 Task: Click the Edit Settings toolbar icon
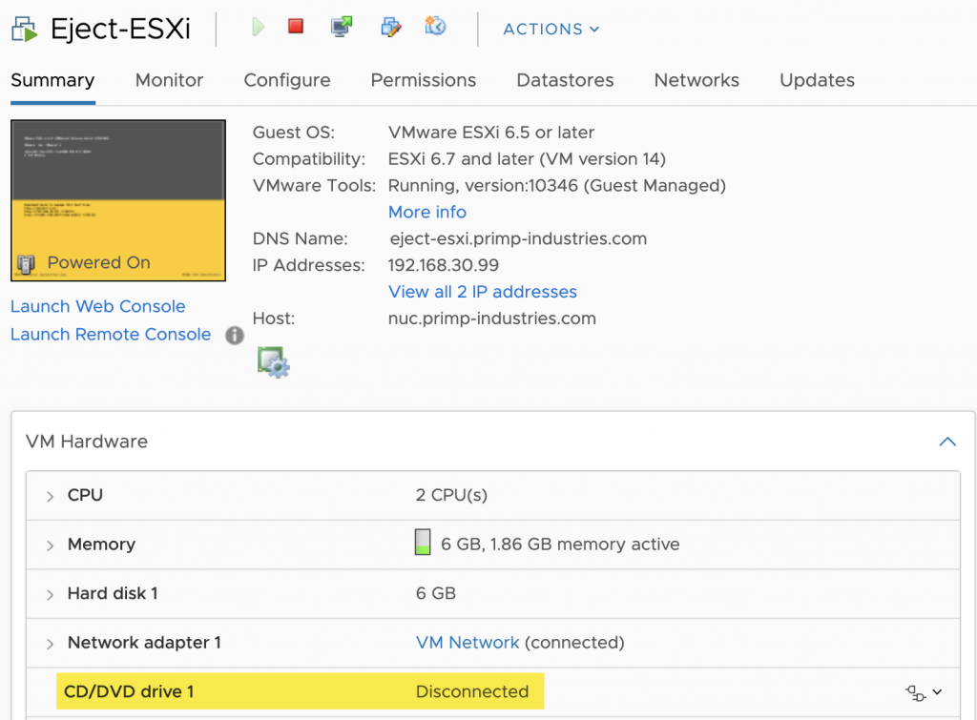pyautogui.click(x=391, y=28)
